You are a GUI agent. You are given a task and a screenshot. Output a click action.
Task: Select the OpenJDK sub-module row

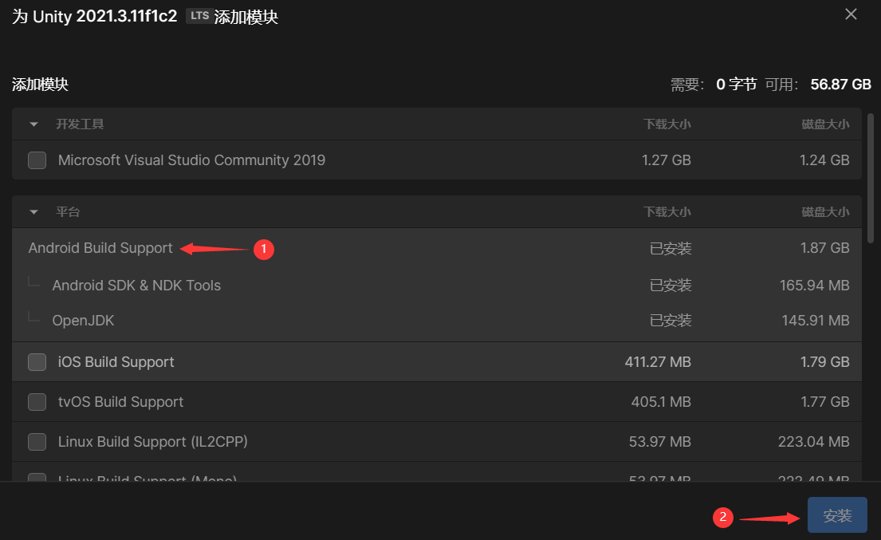tap(83, 321)
